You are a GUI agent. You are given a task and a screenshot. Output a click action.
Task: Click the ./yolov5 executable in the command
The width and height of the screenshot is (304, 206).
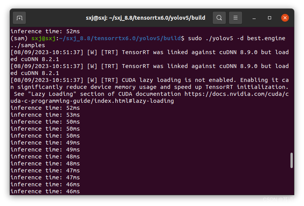219,38
